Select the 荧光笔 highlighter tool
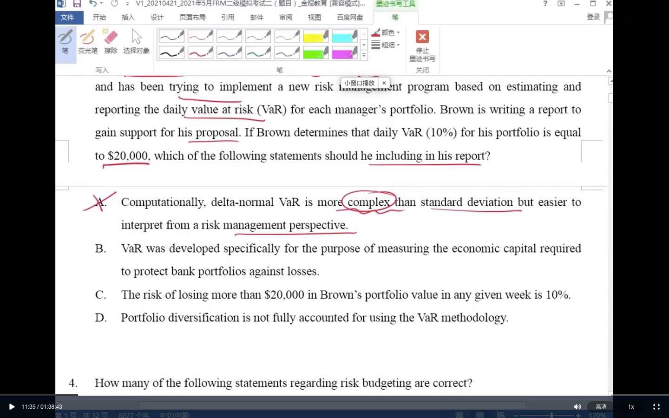The height and width of the screenshot is (418, 669). pos(87,42)
